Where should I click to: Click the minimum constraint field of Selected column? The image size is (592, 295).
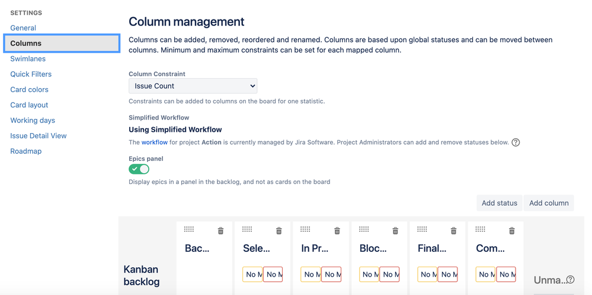(253, 274)
